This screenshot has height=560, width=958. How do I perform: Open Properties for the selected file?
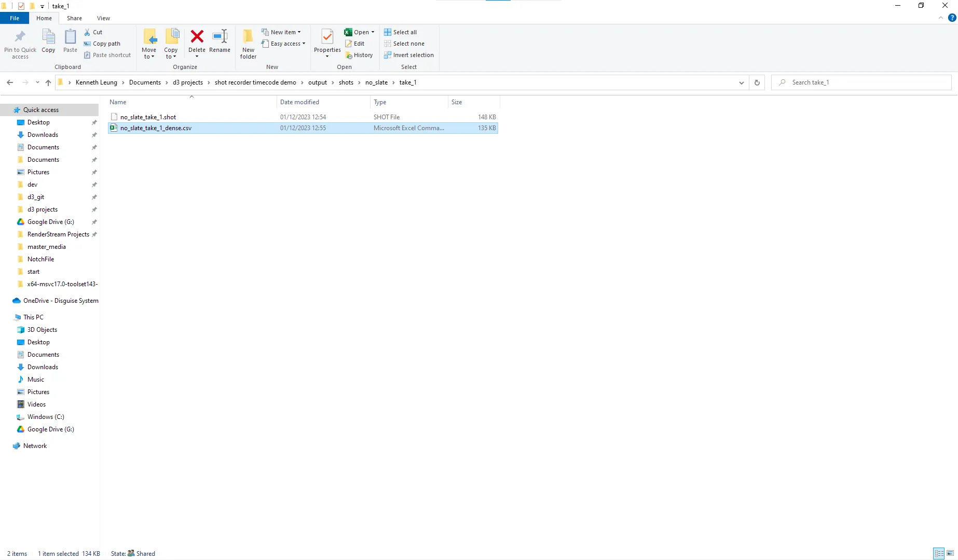point(326,41)
